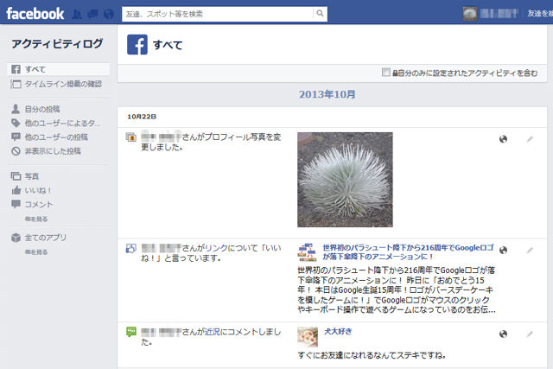Expand the list under 全てのアプリ in the sidebar
Screen dimensions: 553x369
[x=36, y=252]
